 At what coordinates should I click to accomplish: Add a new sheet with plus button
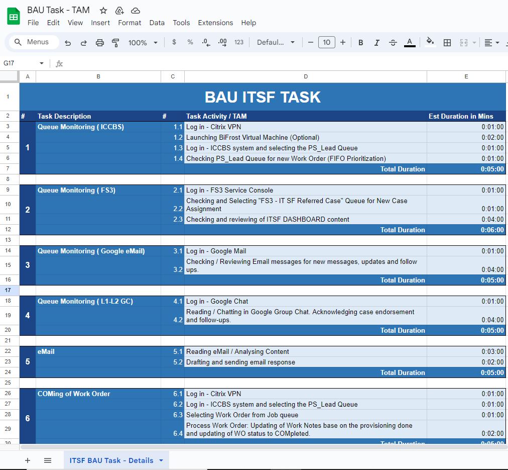(x=28, y=460)
